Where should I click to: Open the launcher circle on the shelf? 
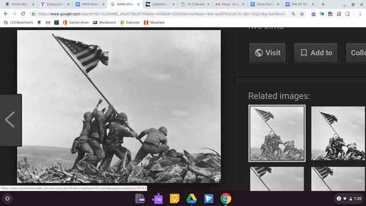click(x=7, y=199)
